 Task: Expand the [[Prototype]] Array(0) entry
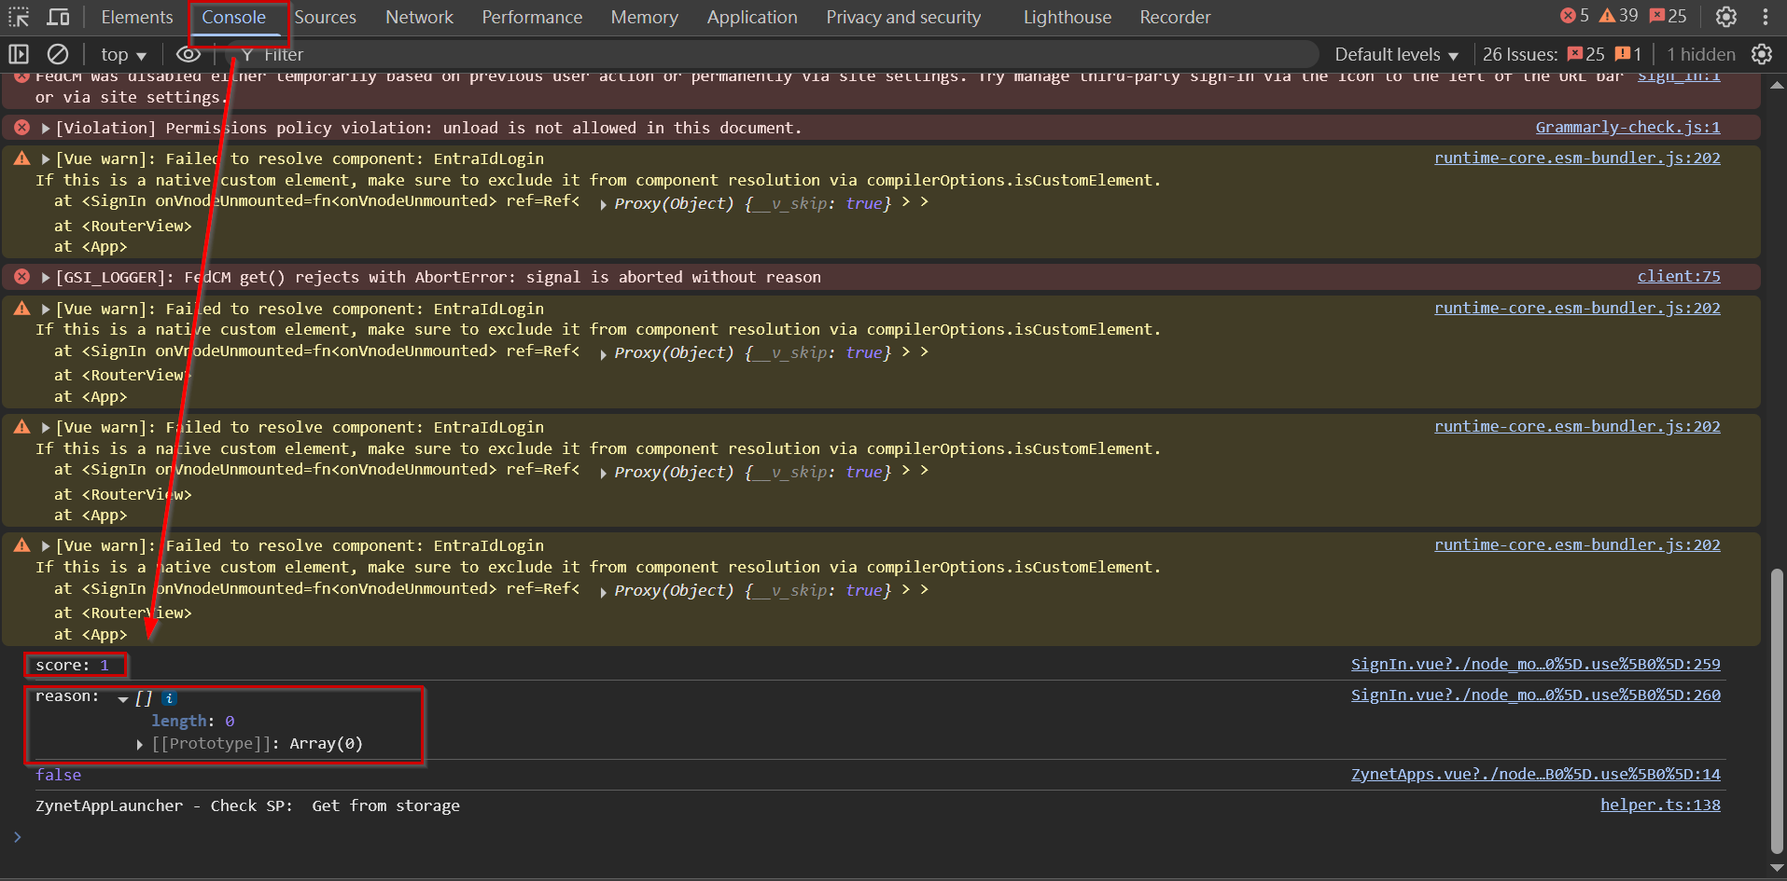139,744
